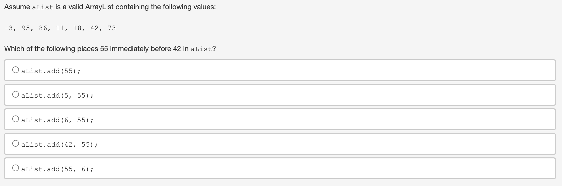The image size is (562, 186).
Task: Select the aList.add(55) radio button
Action: click(16, 70)
